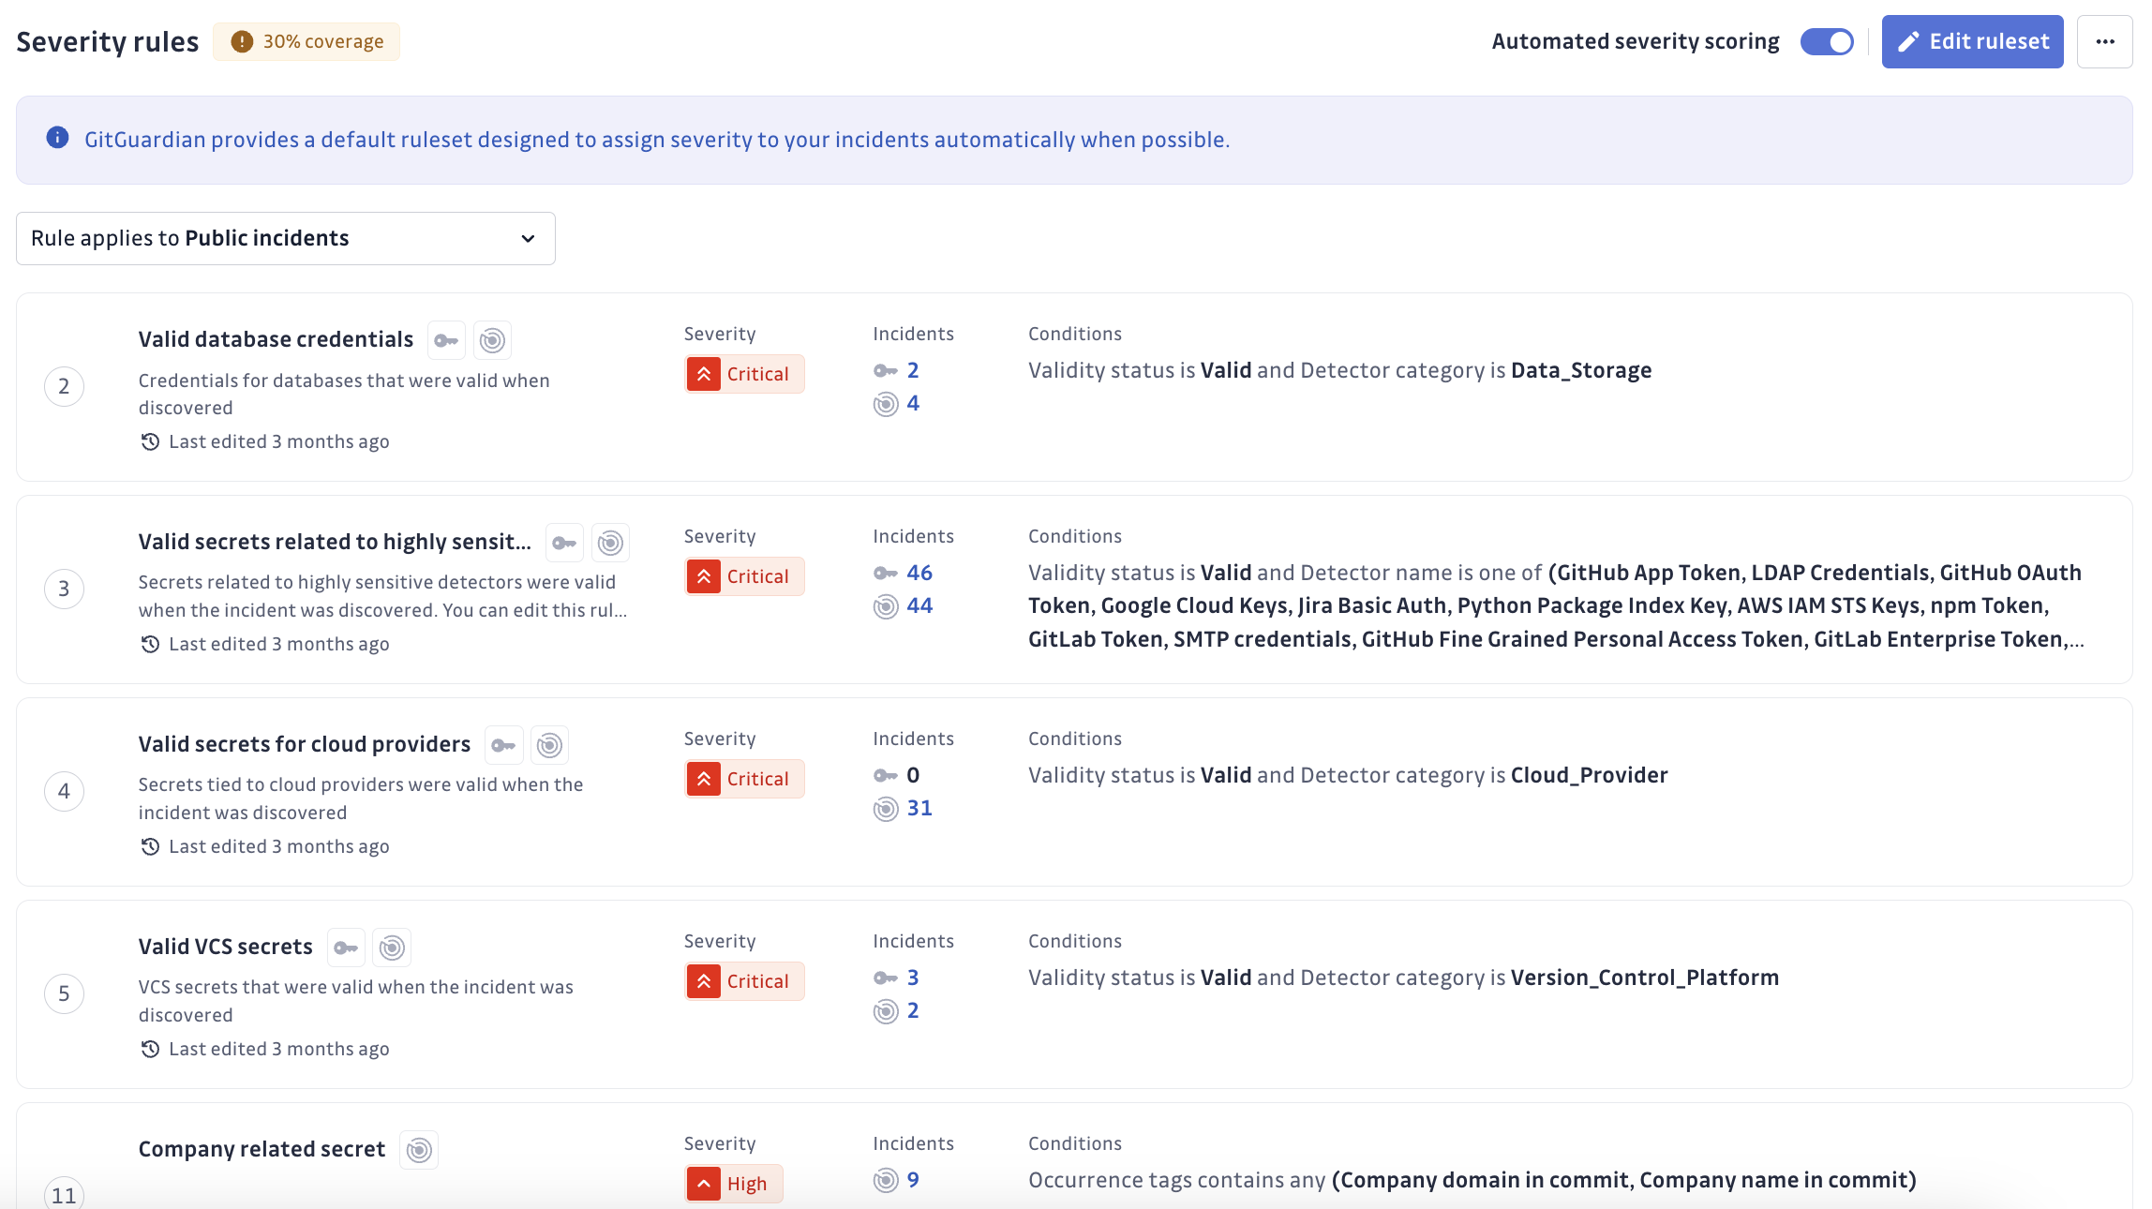Select the Valid secrets for cloud providers title
2152x1209 pixels.
305,744
